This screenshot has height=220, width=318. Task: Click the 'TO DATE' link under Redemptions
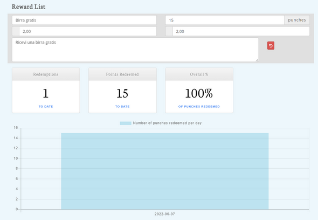46,107
